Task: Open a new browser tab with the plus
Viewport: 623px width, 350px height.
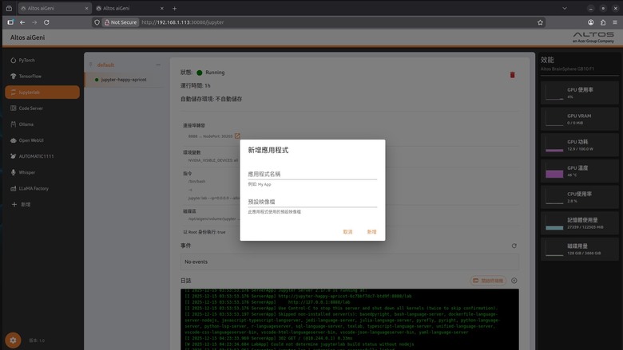Action: [x=174, y=8]
